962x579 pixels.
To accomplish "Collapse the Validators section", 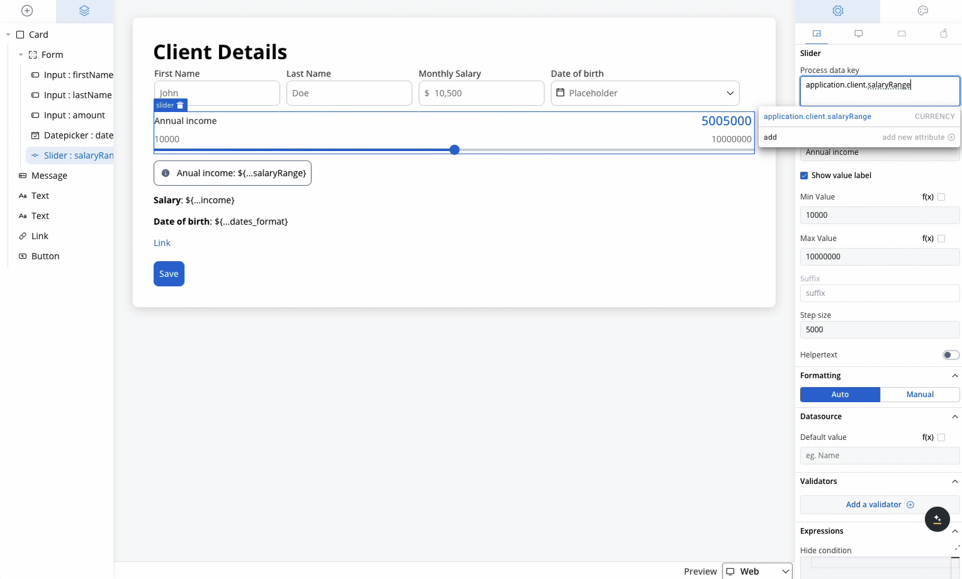I will click(x=955, y=481).
